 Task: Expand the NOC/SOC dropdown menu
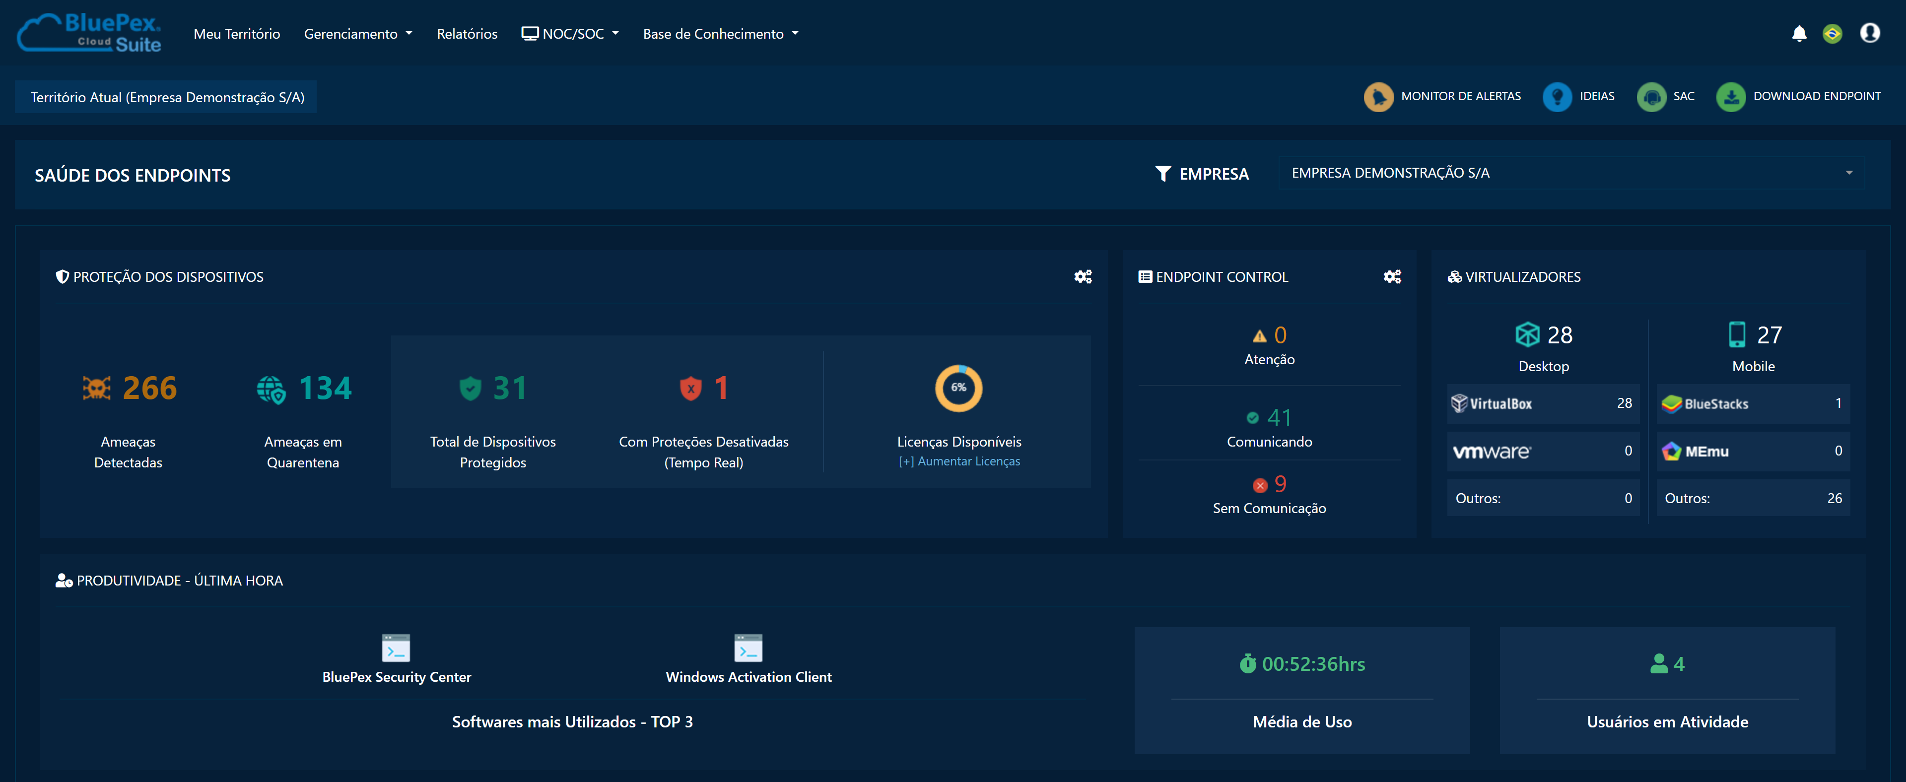(x=570, y=34)
